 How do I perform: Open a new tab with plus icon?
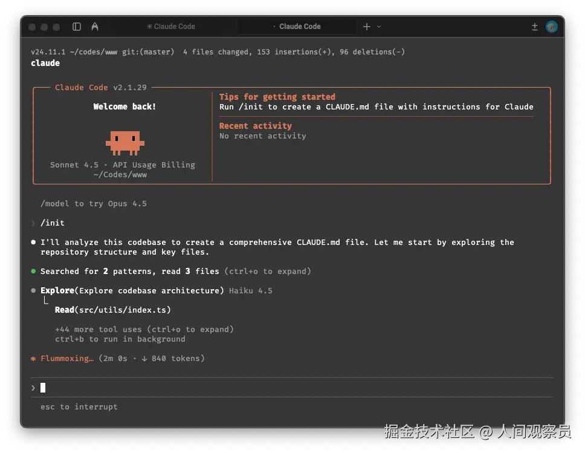[367, 27]
